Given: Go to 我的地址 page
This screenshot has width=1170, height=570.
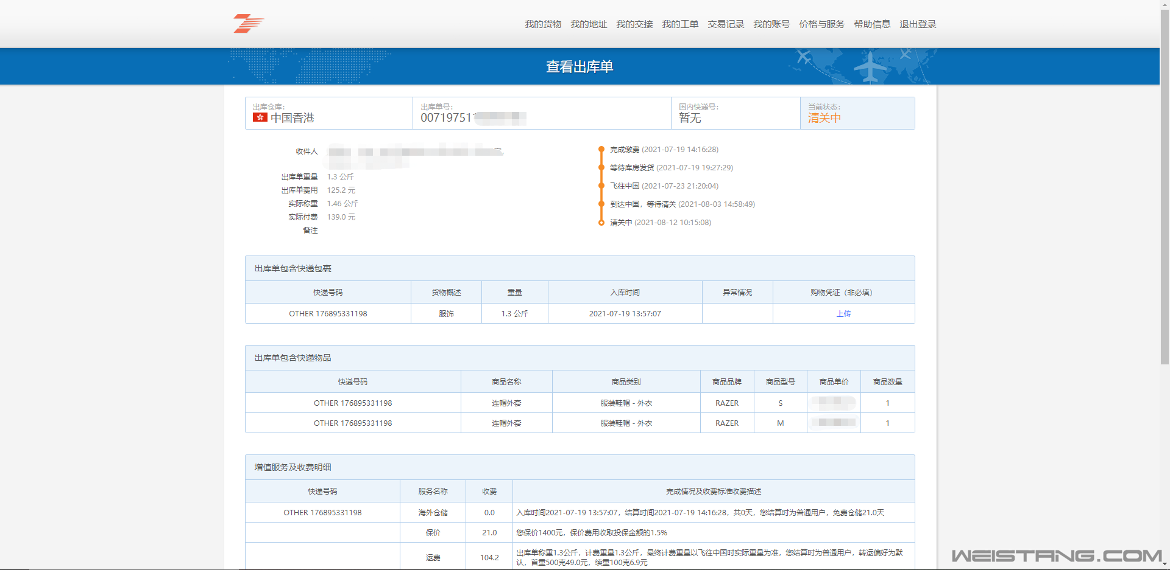Looking at the screenshot, I should 588,24.
